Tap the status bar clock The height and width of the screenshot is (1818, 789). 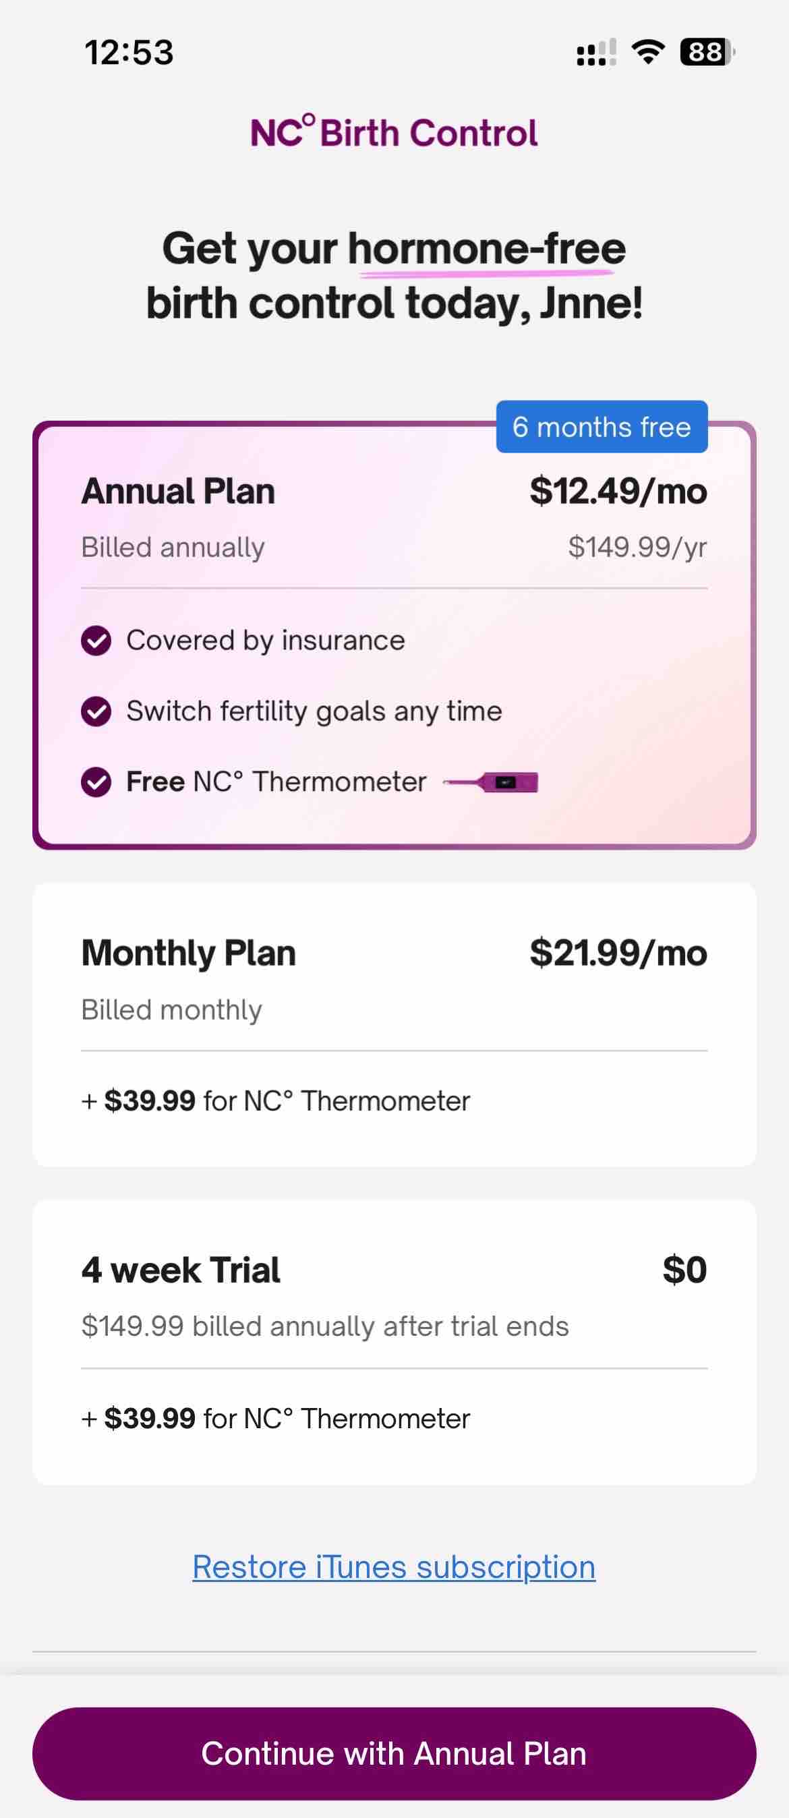pos(129,52)
